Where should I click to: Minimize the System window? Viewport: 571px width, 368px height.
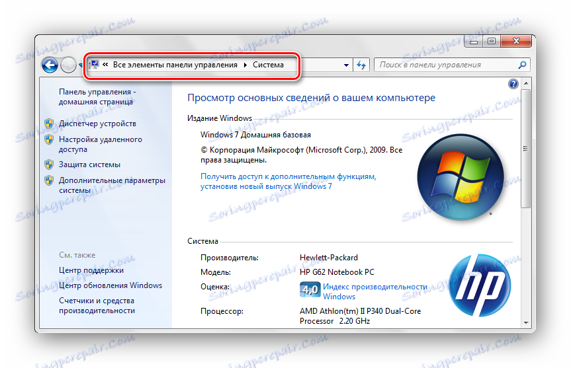pyautogui.click(x=473, y=42)
